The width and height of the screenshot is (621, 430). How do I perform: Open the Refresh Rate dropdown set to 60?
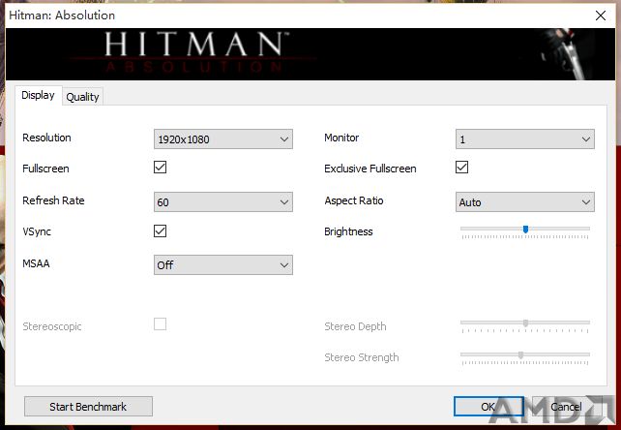pyautogui.click(x=223, y=201)
